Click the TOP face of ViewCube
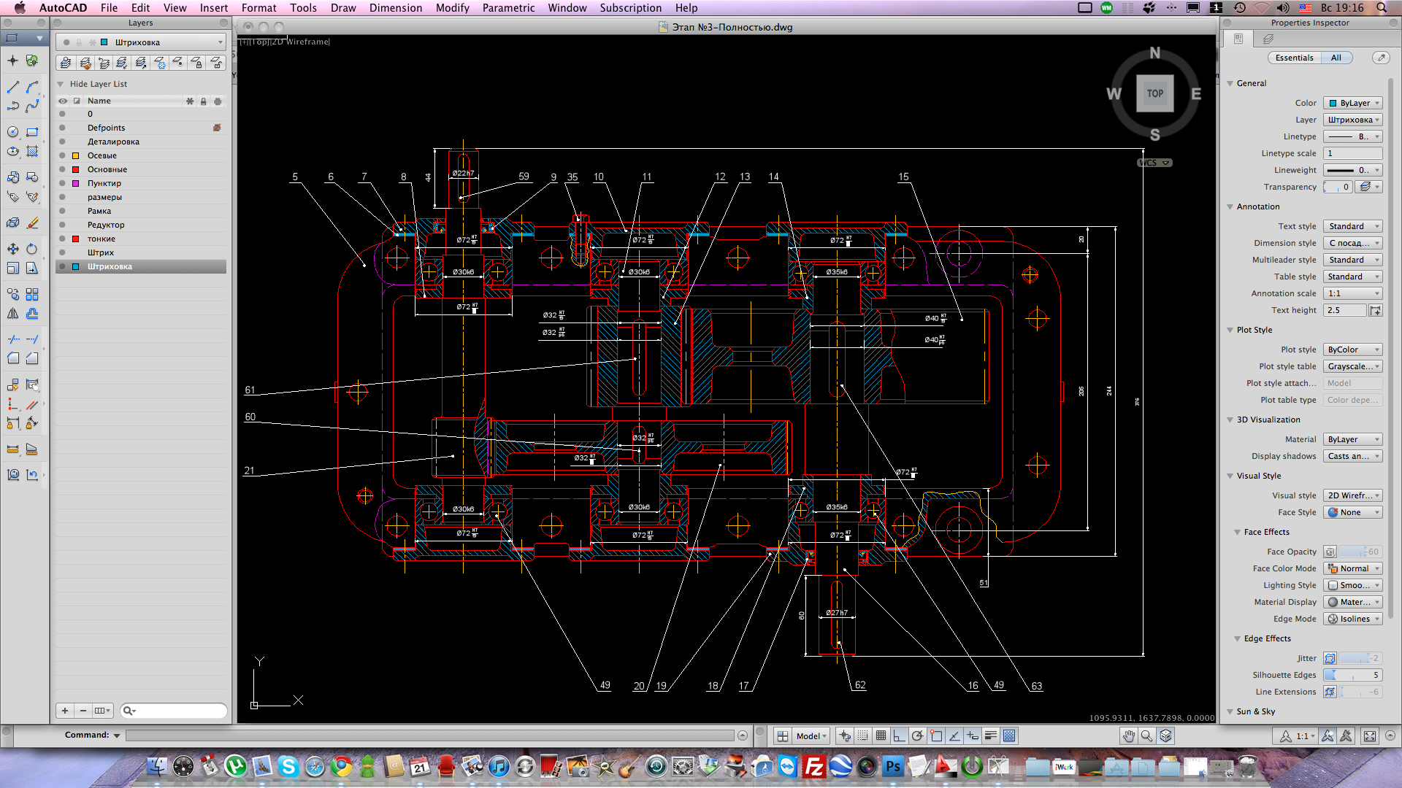The image size is (1402, 788). tap(1154, 93)
